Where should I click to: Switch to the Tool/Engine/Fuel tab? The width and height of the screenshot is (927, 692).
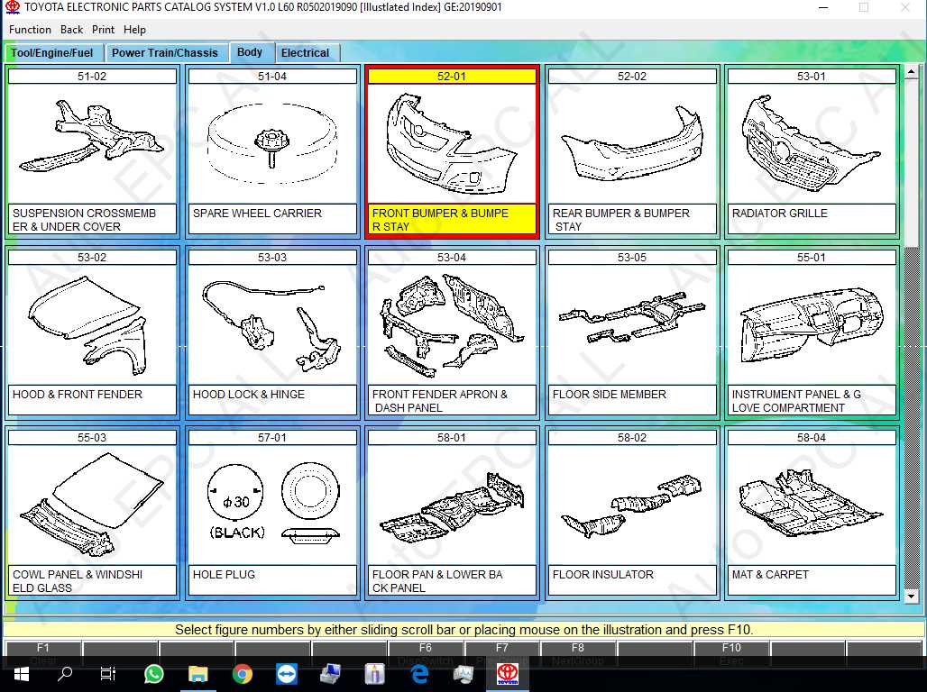pyautogui.click(x=52, y=52)
